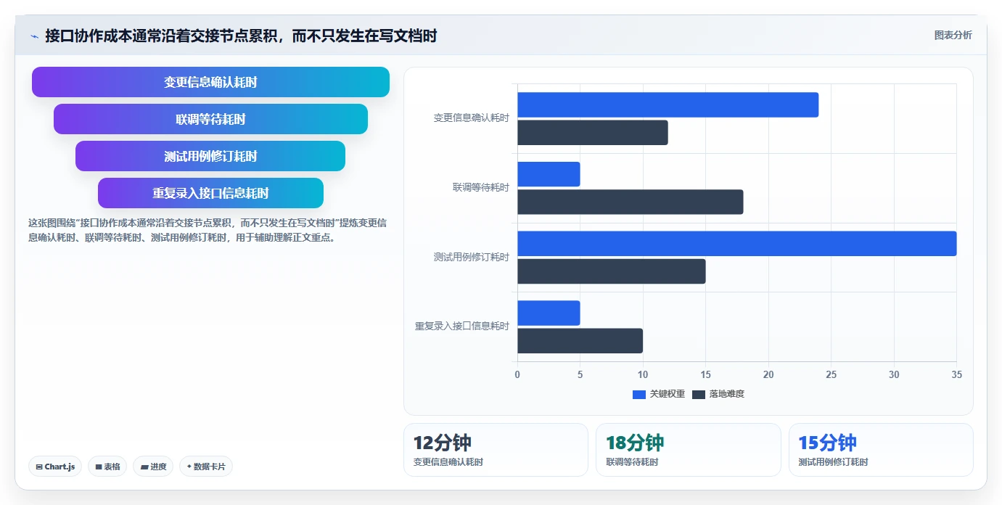Screen dimensions: 1002x505
Task: Click the 联调等待耗时 y-axis label in chart
Action: tap(481, 187)
